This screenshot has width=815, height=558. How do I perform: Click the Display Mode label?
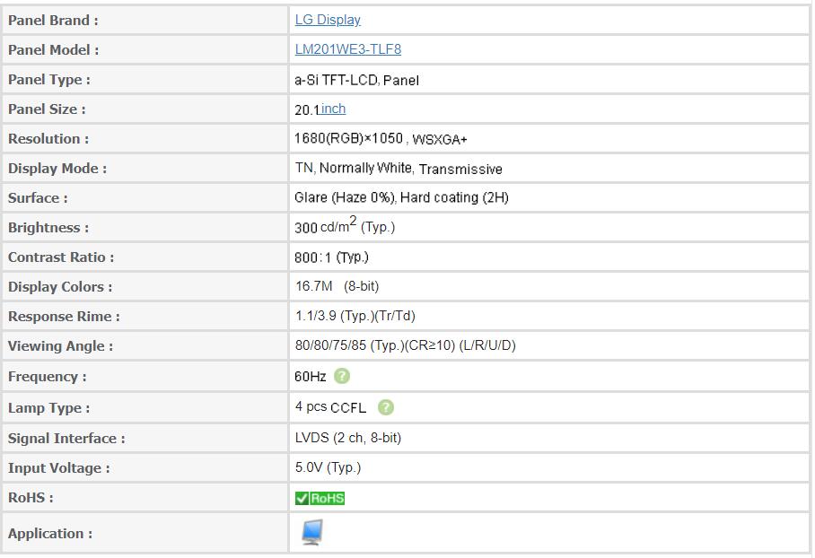(57, 169)
